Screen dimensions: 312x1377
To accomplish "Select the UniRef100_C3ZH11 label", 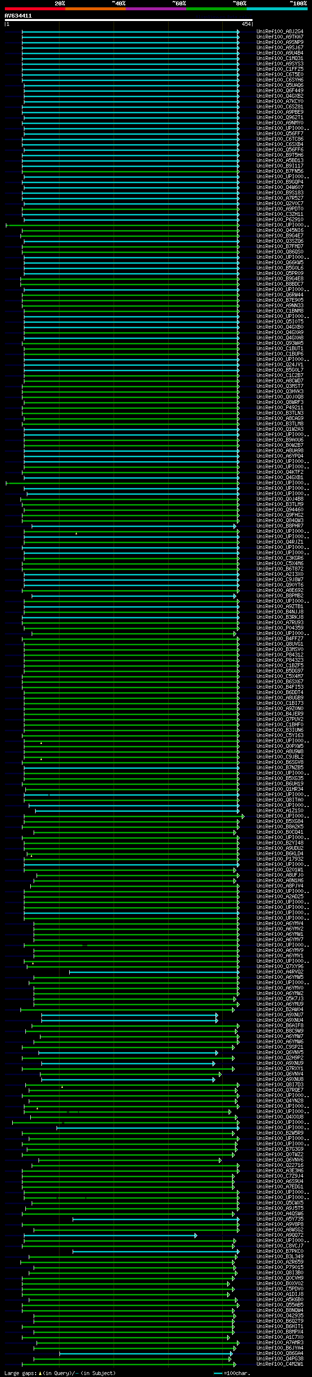I will (x=280, y=214).
